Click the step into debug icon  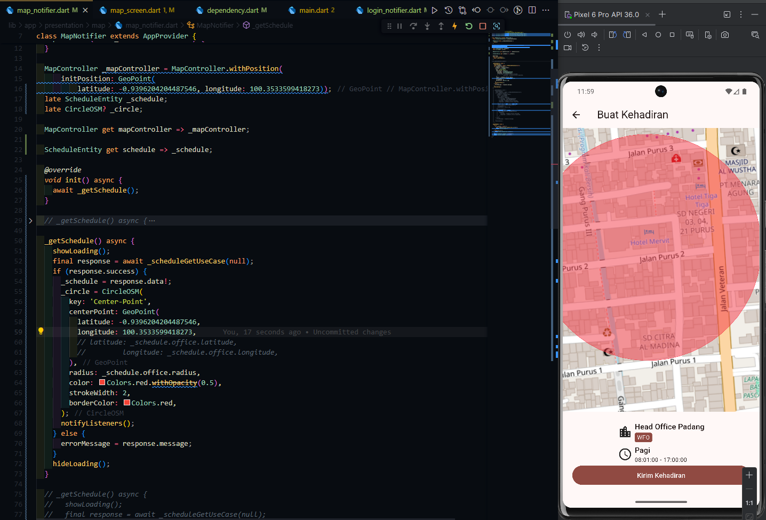427,26
